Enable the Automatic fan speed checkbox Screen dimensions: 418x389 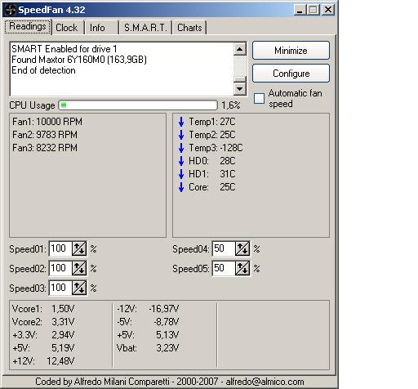click(x=259, y=98)
